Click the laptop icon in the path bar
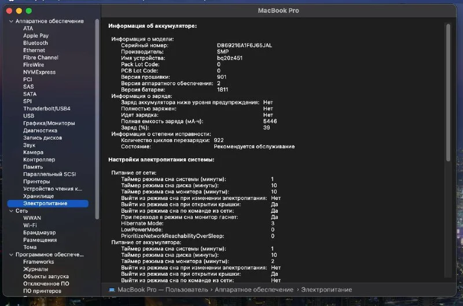This screenshot has height=306, width=463. pyautogui.click(x=112, y=289)
